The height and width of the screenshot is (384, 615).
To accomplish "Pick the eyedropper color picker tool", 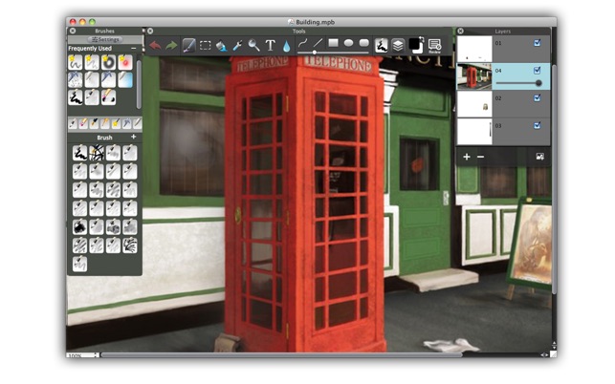I will [x=237, y=46].
